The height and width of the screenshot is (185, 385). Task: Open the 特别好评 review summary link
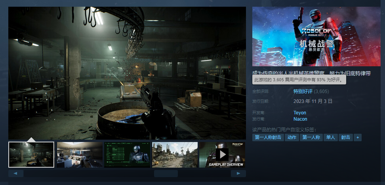[303, 92]
